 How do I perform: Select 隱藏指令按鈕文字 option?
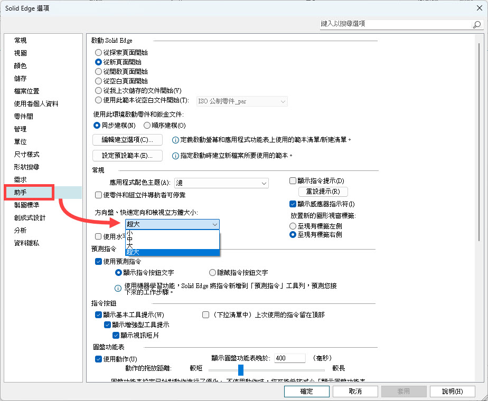point(213,273)
